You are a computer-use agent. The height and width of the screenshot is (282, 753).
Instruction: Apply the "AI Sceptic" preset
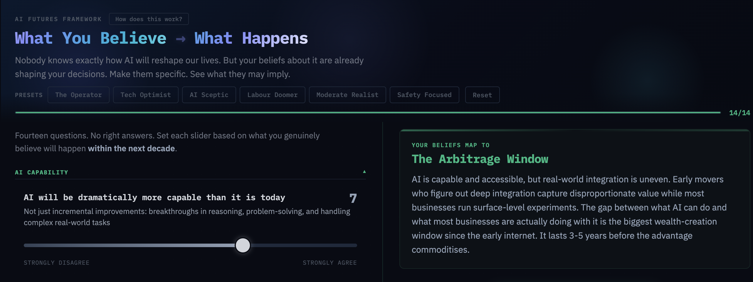pos(209,95)
